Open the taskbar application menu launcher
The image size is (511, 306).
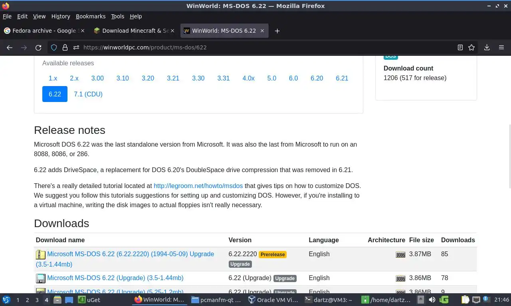pos(6,300)
